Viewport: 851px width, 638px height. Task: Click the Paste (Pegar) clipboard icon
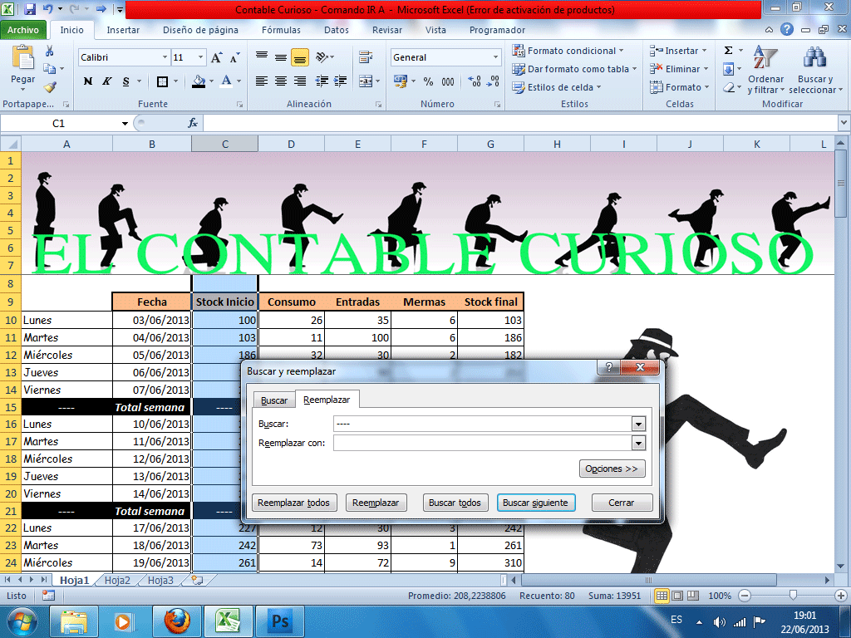coord(22,58)
